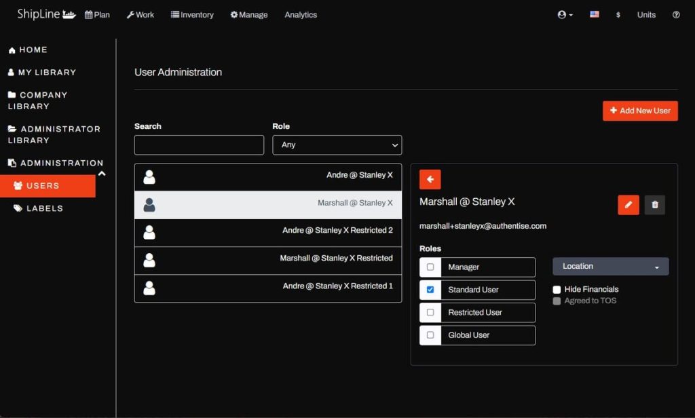Open the account profile icon menu
The image size is (695, 418).
[565, 15]
